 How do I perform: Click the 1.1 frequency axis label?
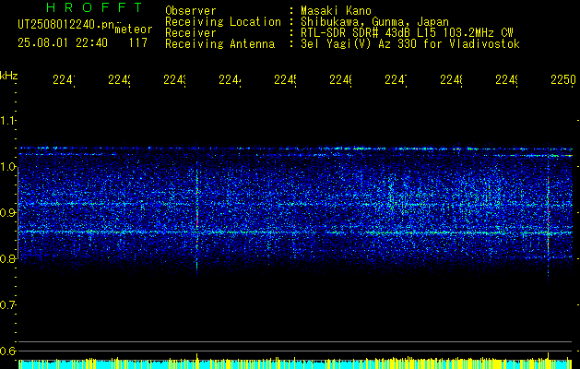coord(8,120)
